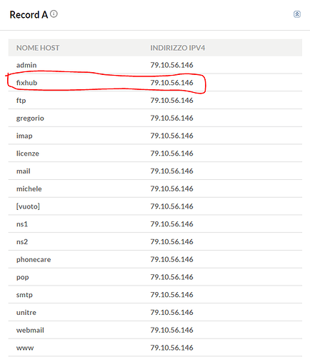Select the ftp host record
The width and height of the screenshot is (310, 357).
point(155,100)
